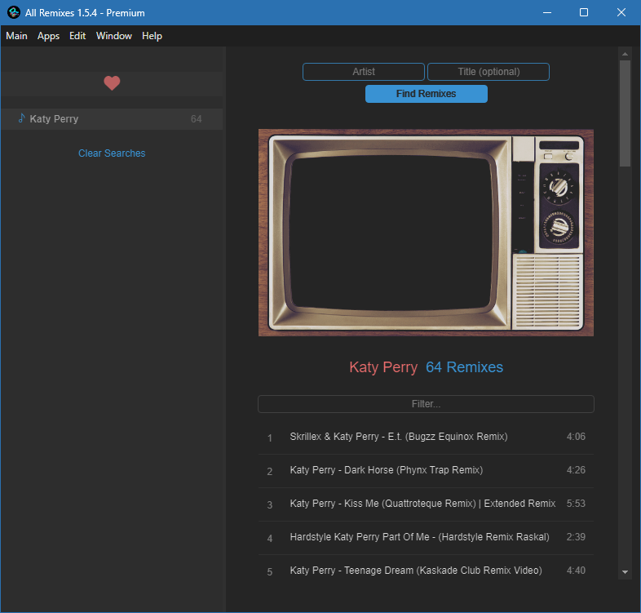
Task: Open the Main menu
Action: click(17, 36)
